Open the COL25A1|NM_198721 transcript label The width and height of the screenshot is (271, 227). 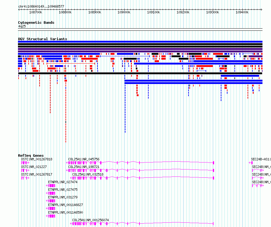(84, 167)
